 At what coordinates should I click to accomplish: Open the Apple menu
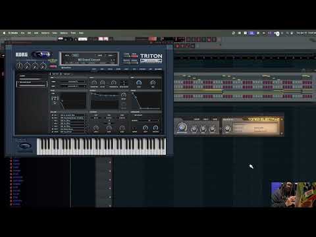click(x=4, y=33)
